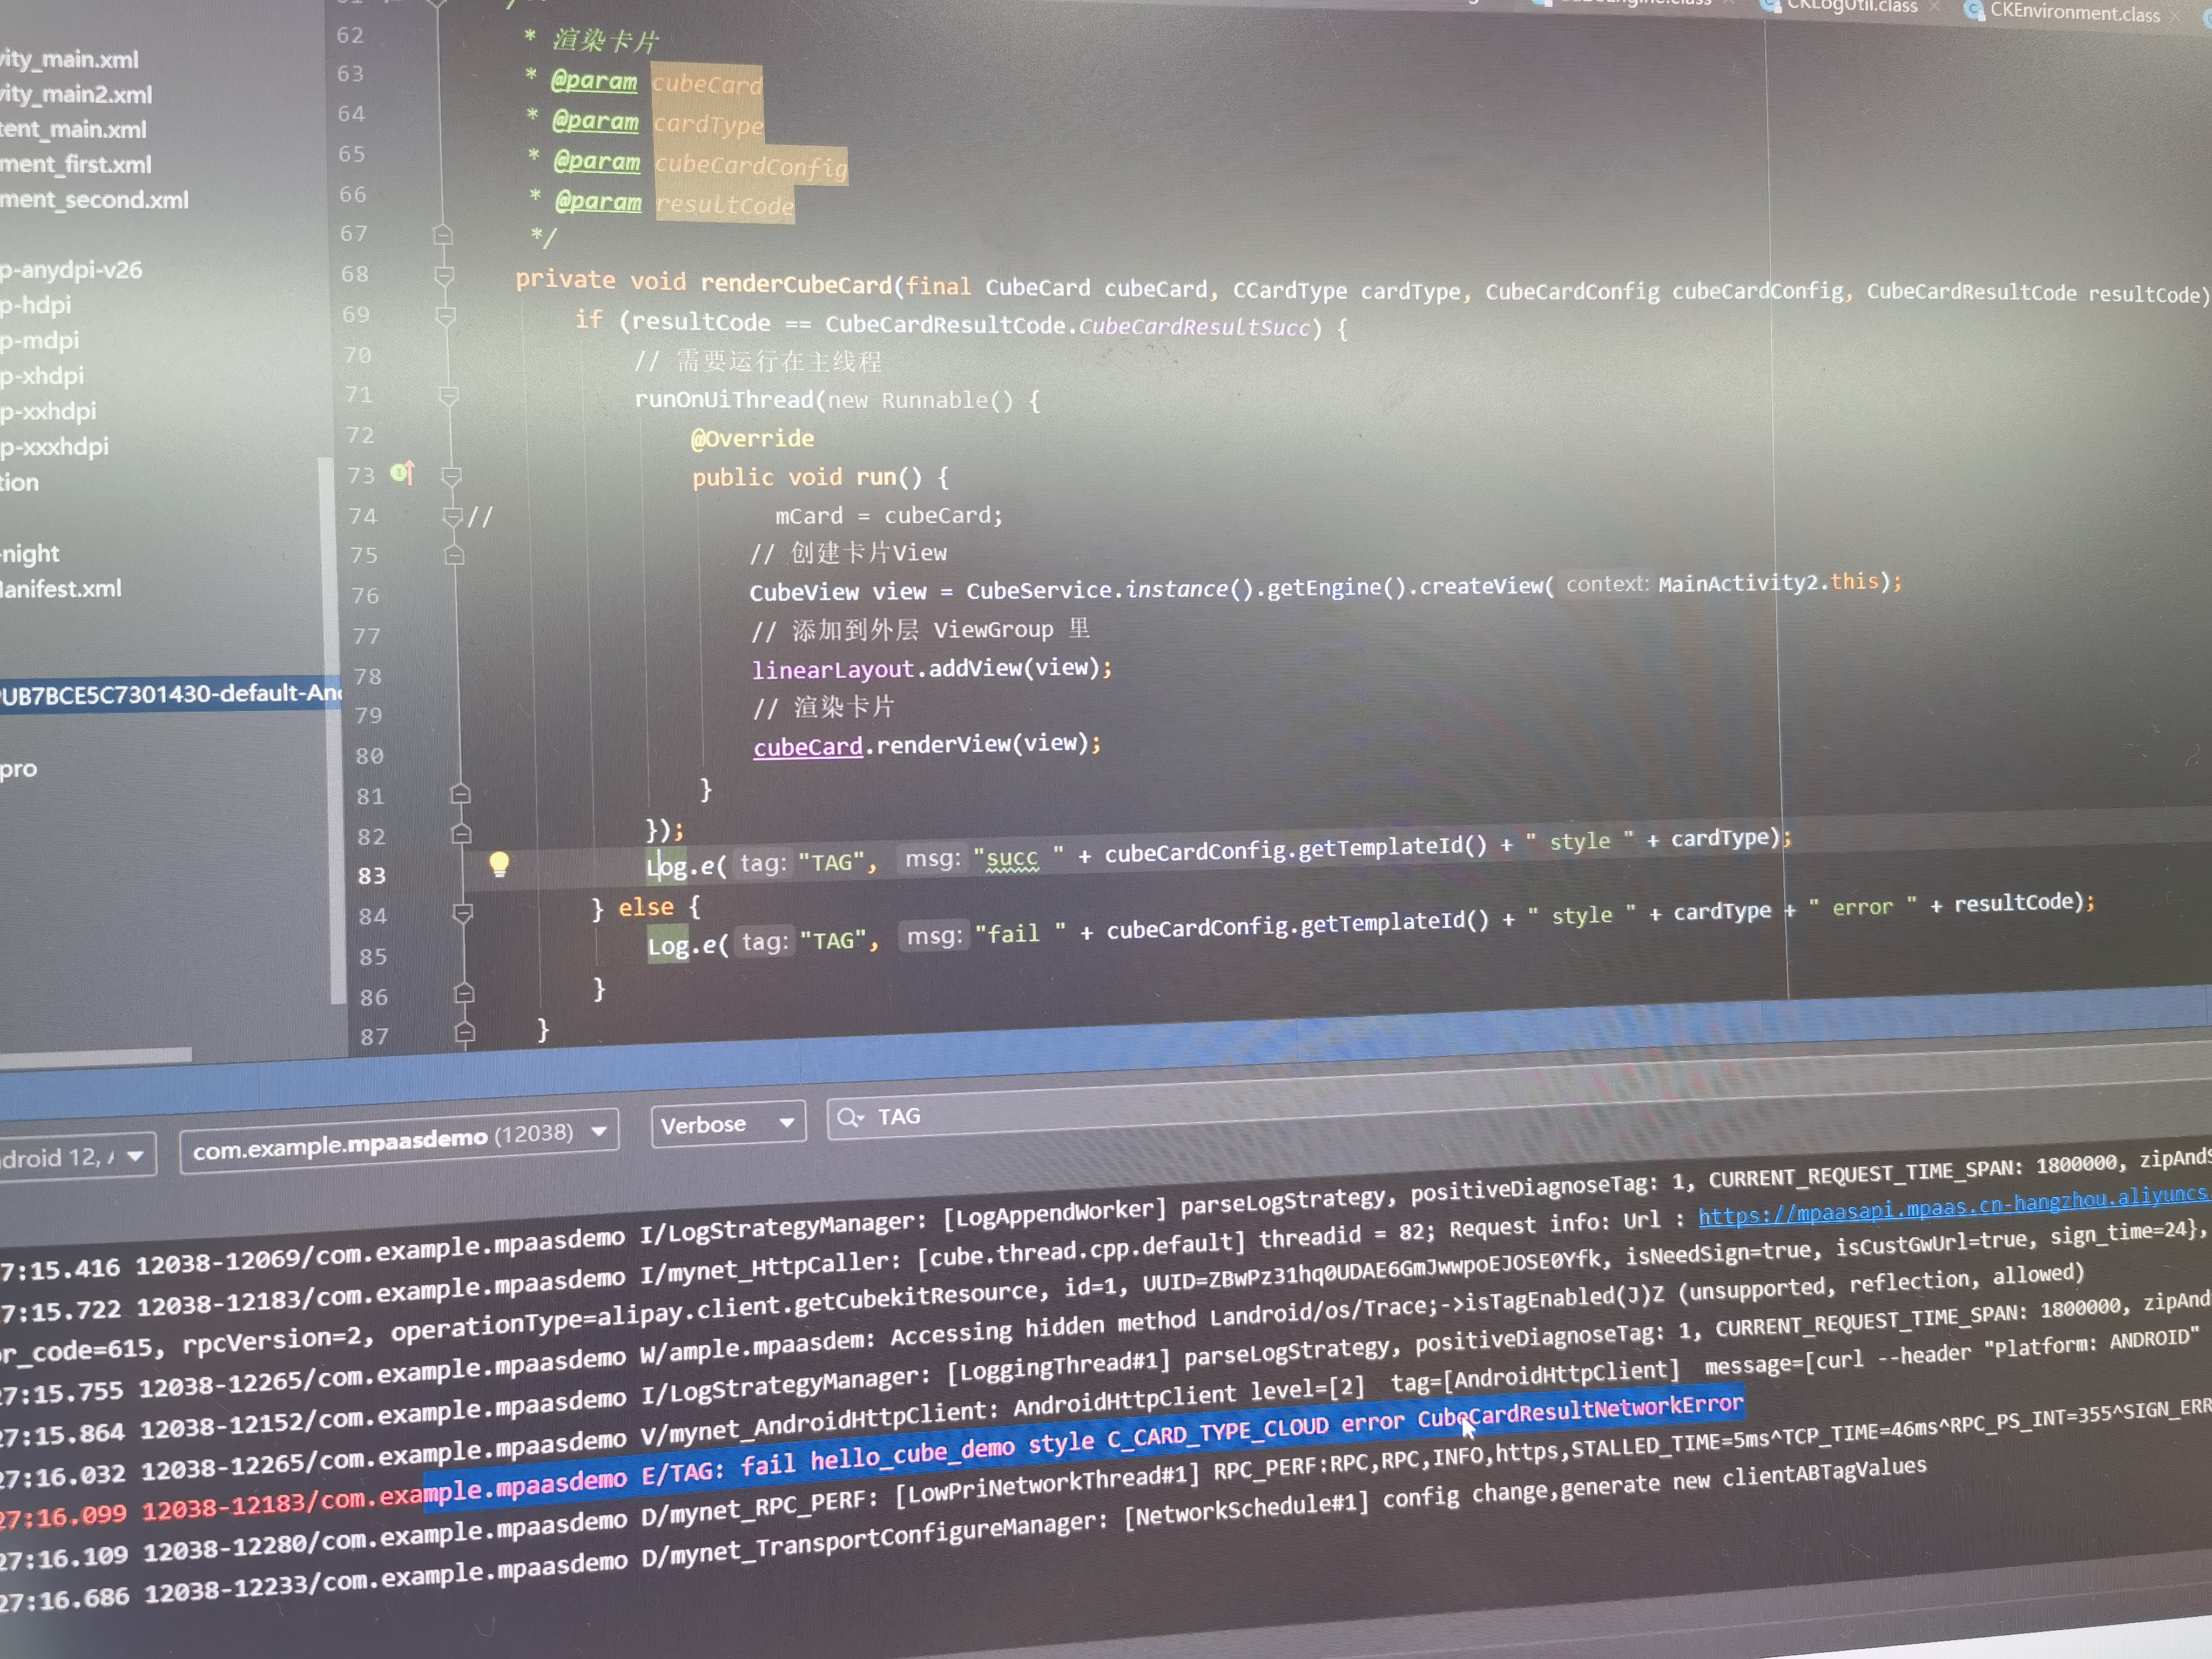Select the mipmap-xxxhdpi folder
The width and height of the screenshot is (2212, 1659).
point(54,446)
